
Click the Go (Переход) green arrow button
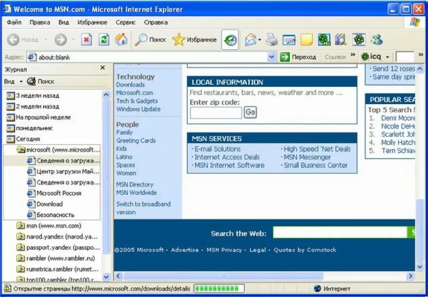point(298,57)
